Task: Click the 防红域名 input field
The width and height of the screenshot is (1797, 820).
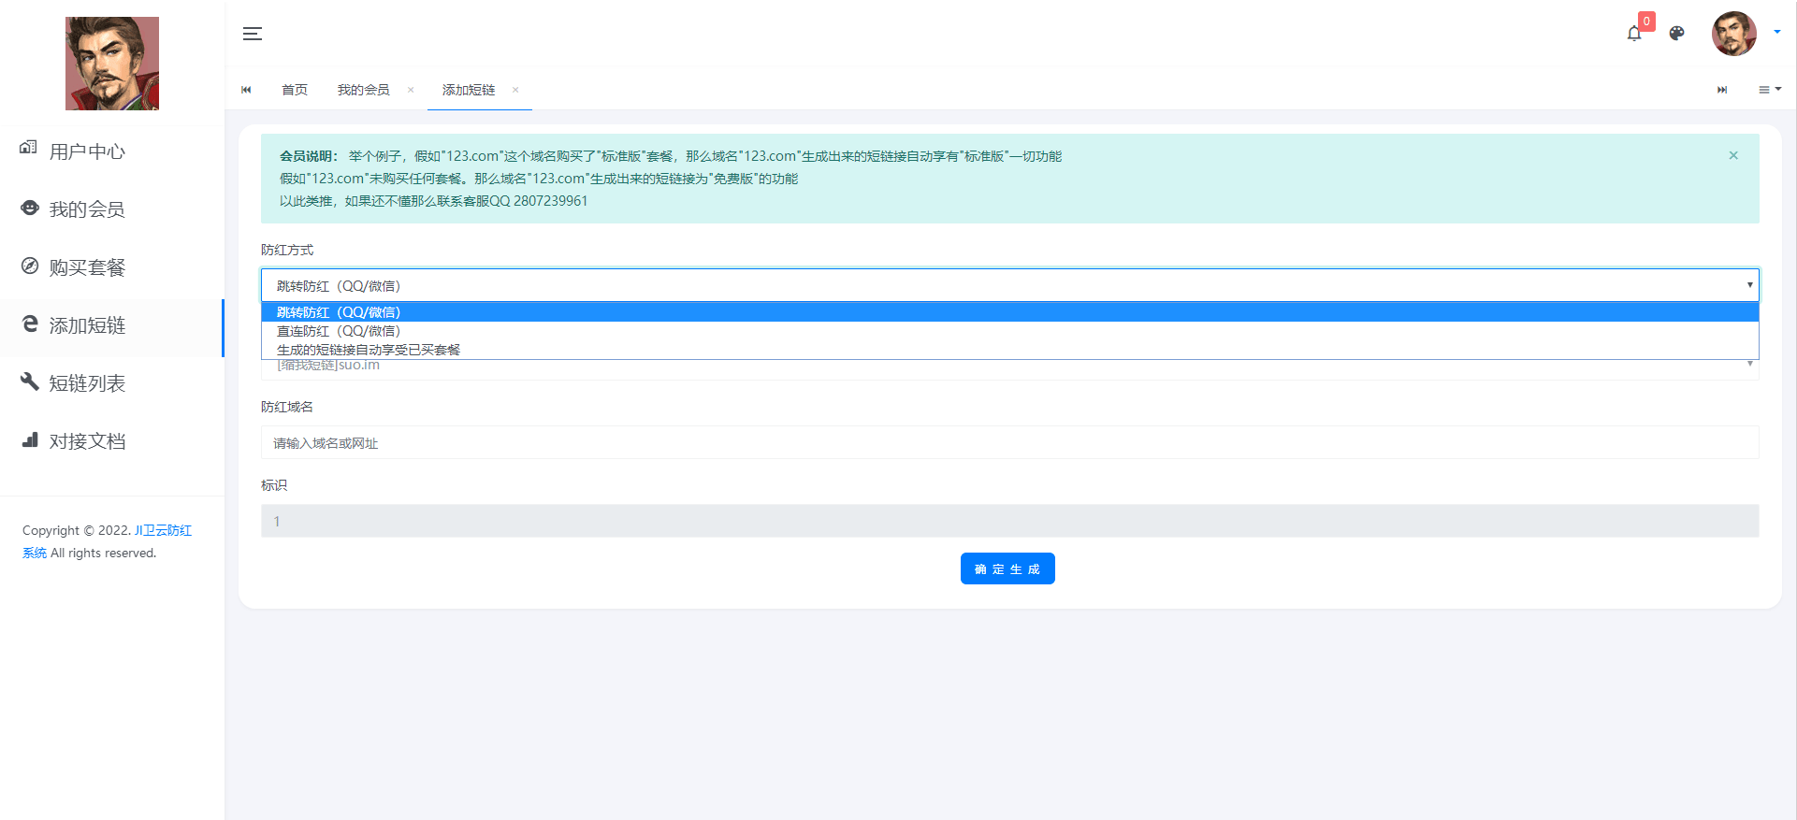Action: (x=1009, y=443)
